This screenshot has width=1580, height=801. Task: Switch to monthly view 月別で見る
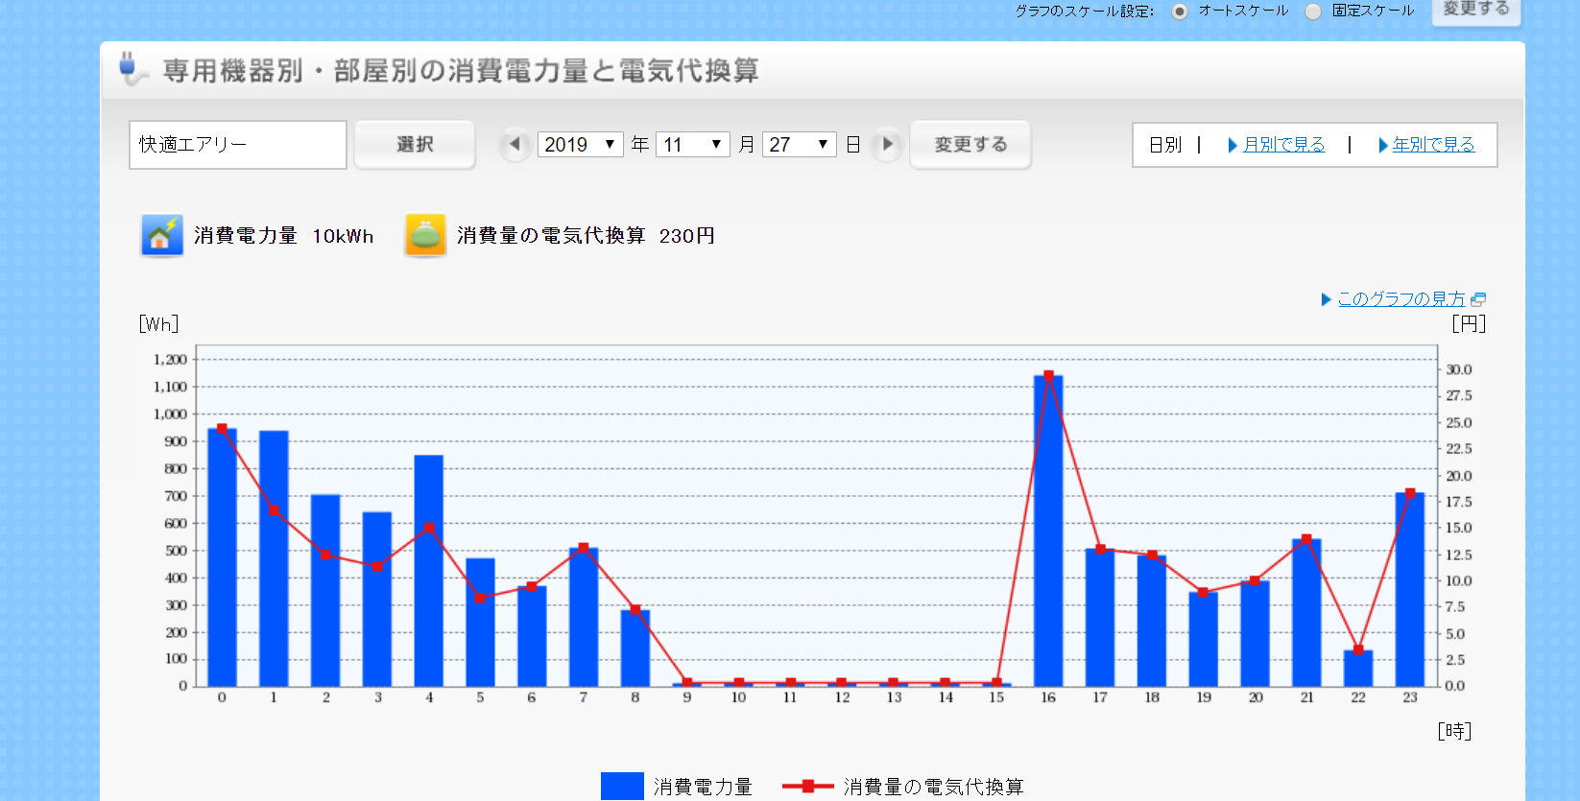[1283, 145]
